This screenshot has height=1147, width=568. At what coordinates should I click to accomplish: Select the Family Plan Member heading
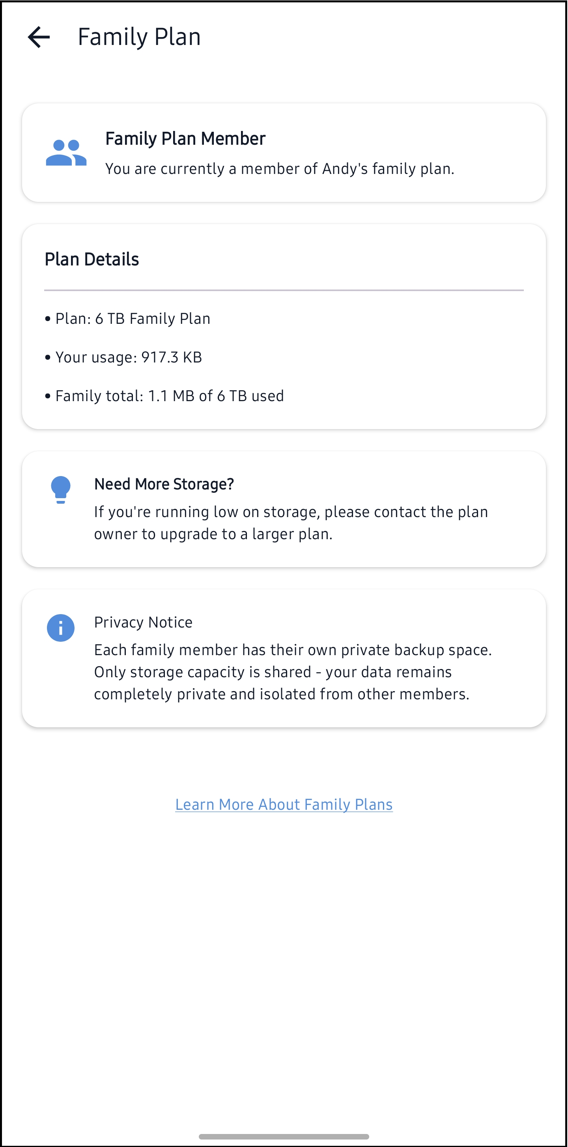185,138
